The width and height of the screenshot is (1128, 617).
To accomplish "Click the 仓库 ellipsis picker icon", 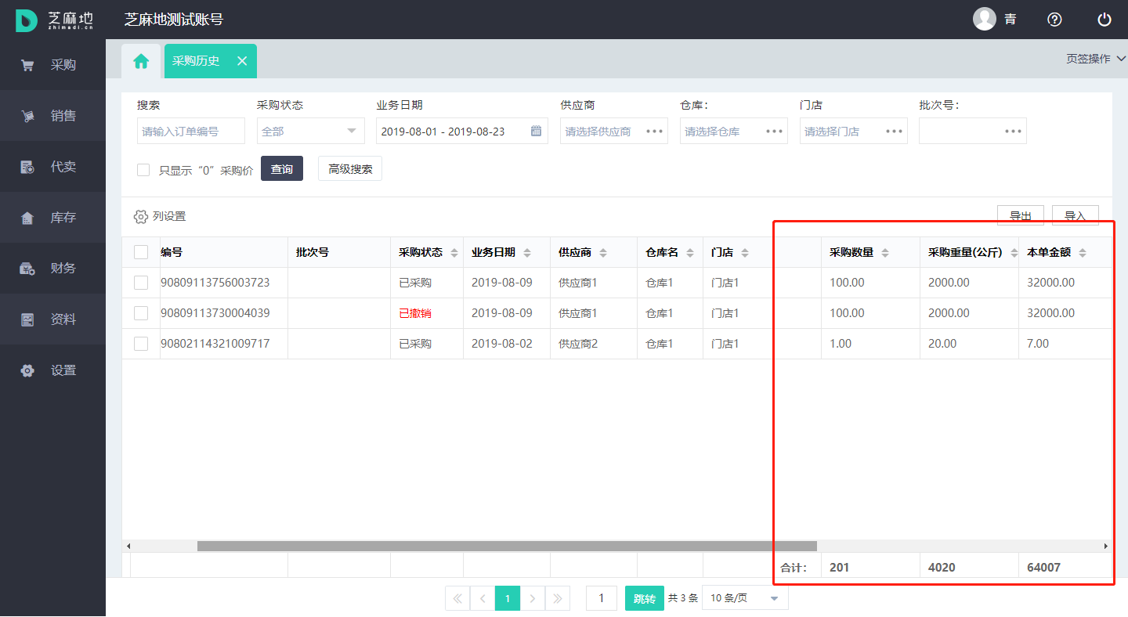I will tap(775, 131).
